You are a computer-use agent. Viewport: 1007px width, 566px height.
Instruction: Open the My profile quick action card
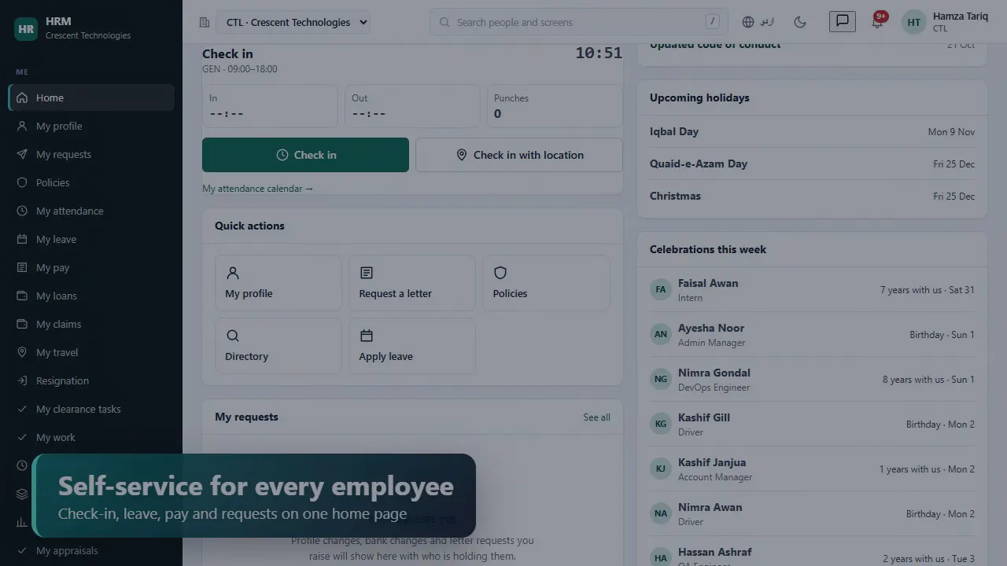point(278,283)
